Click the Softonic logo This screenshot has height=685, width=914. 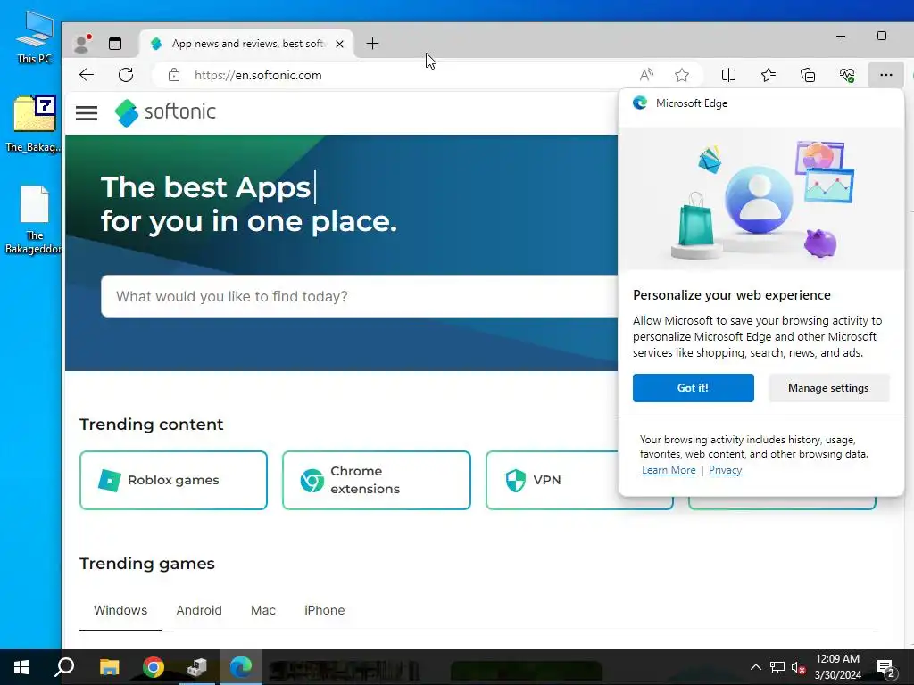pyautogui.click(x=165, y=111)
